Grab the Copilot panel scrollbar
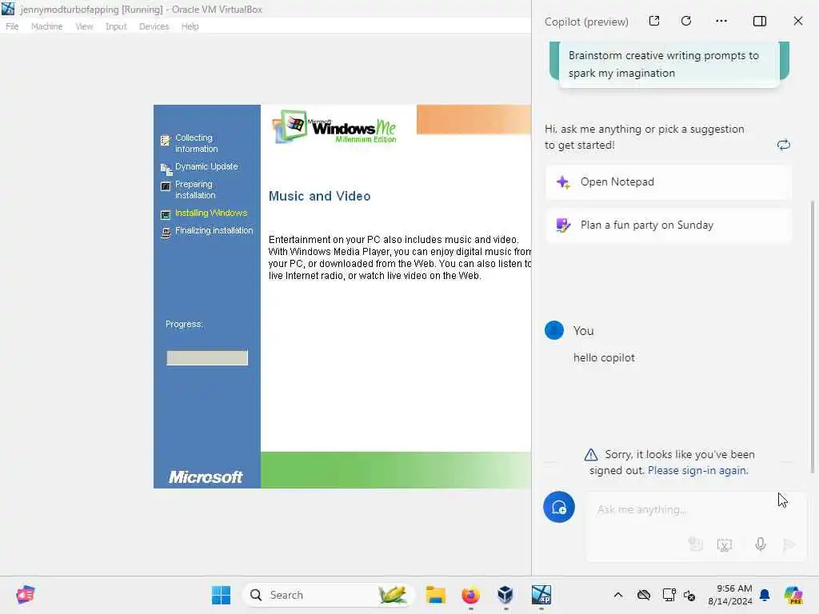Image resolution: width=819 pixels, height=614 pixels. pos(813,337)
